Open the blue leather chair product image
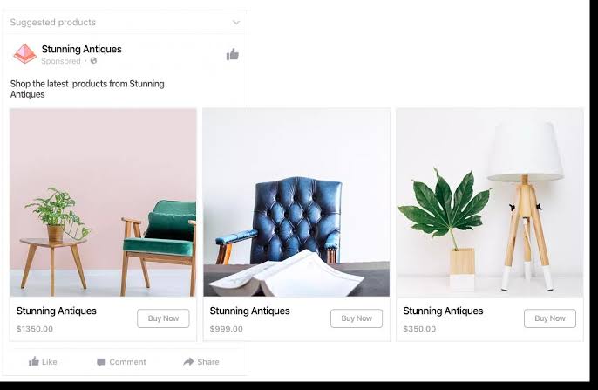 pos(296,202)
